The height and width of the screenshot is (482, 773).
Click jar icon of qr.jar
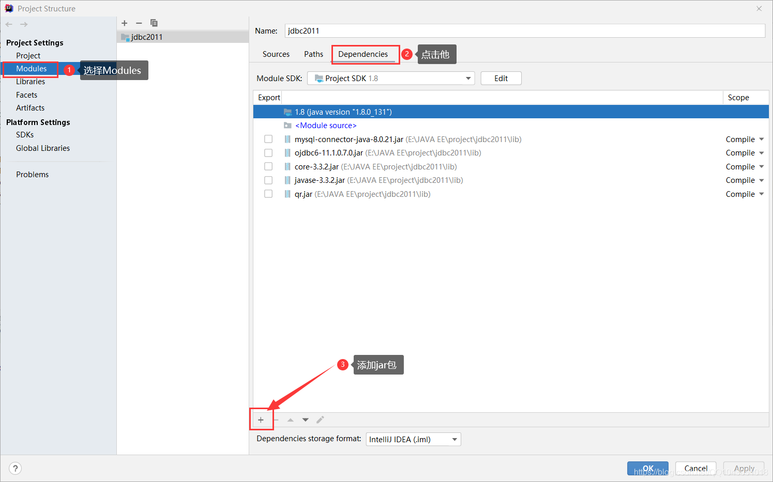point(287,194)
